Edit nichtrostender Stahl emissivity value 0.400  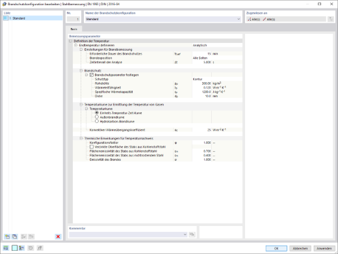(201, 155)
